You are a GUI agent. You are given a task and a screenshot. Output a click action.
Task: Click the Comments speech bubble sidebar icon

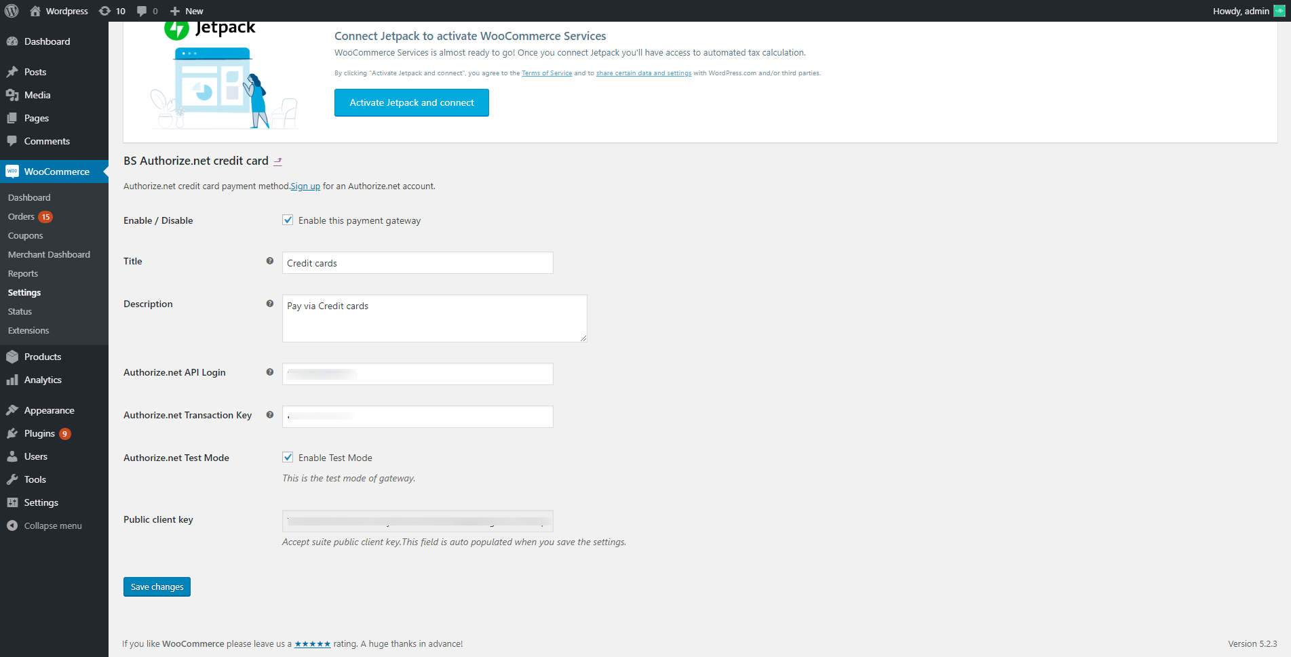[12, 141]
